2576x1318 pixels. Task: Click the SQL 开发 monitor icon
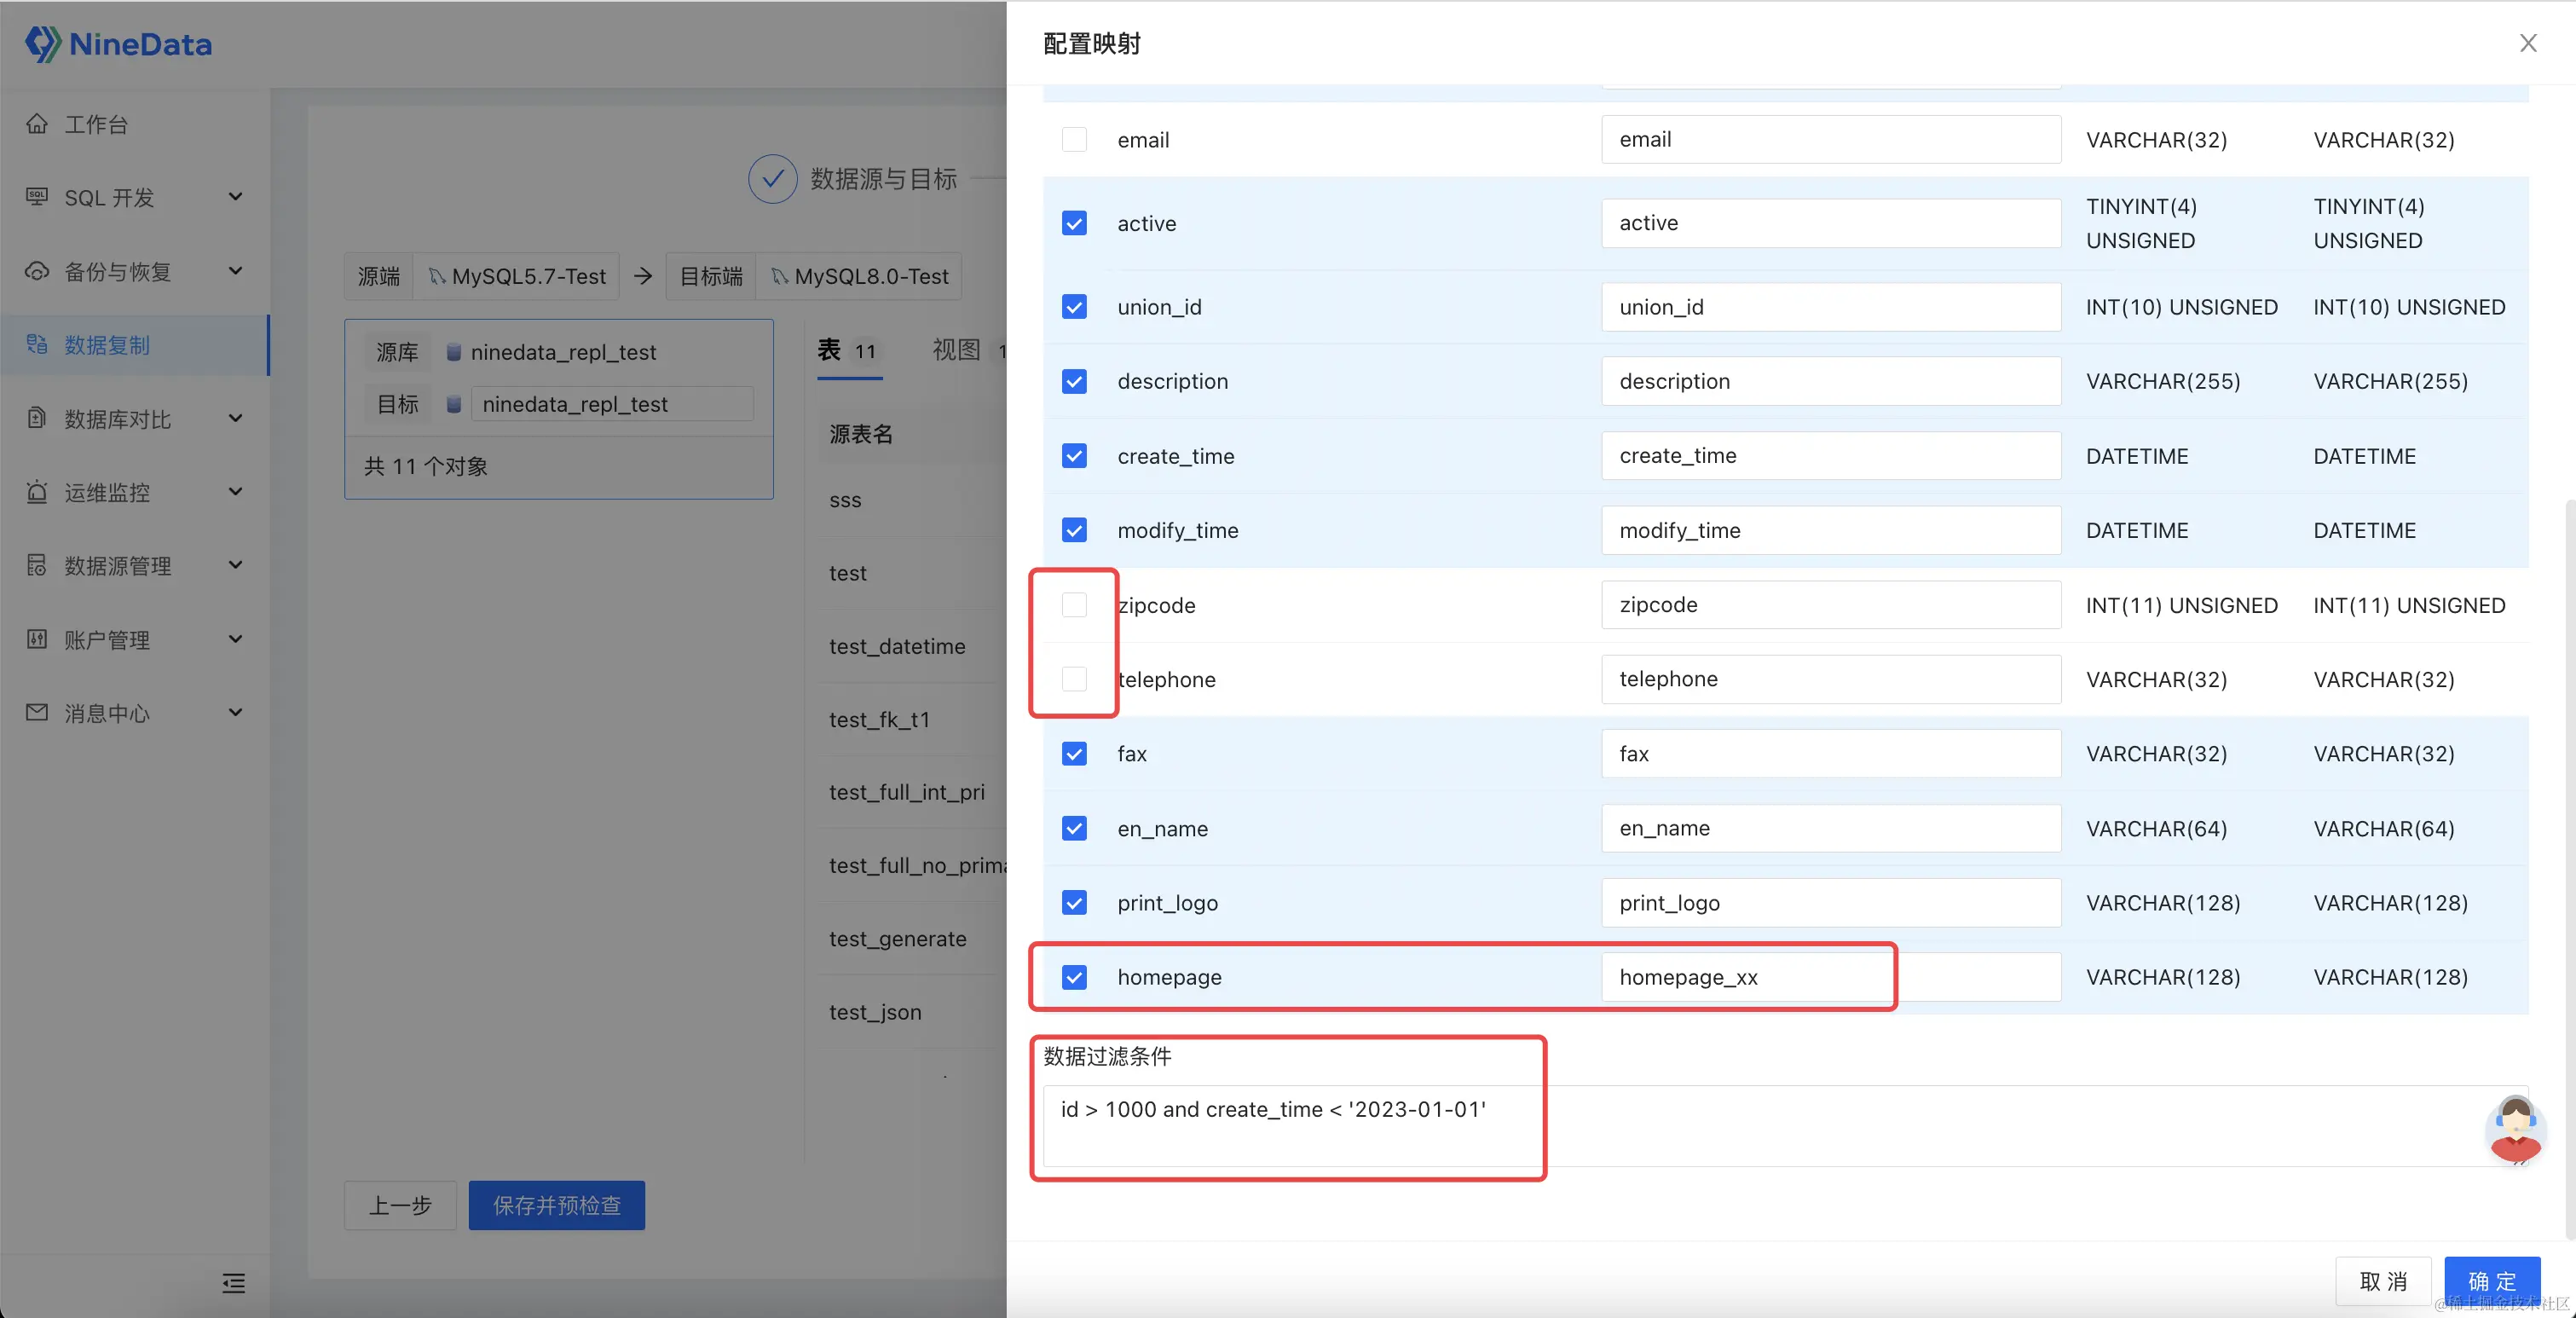tap(37, 197)
